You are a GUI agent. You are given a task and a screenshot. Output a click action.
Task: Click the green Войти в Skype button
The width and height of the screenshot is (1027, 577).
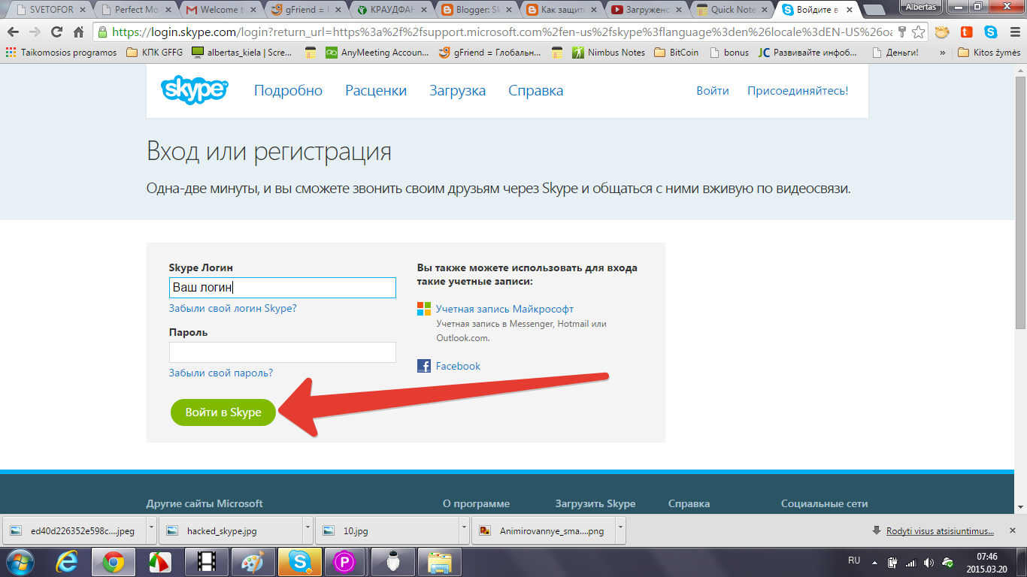click(223, 412)
